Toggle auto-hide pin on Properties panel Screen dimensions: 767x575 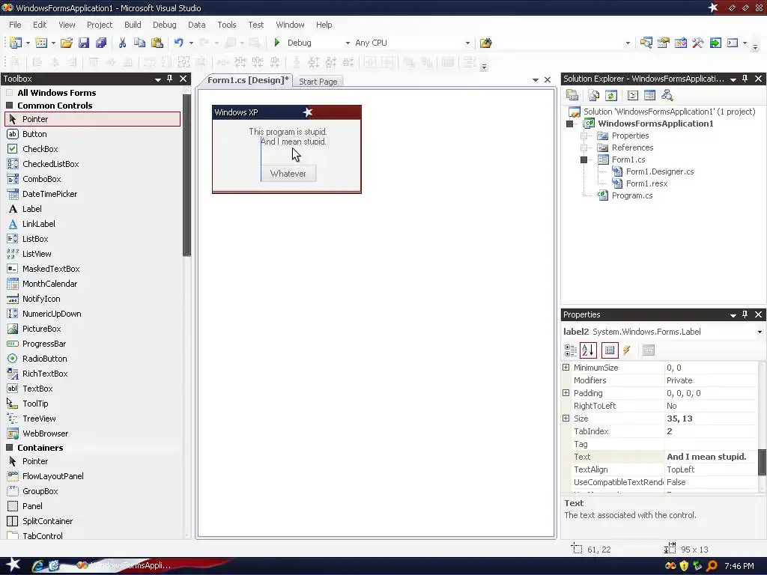[745, 314]
